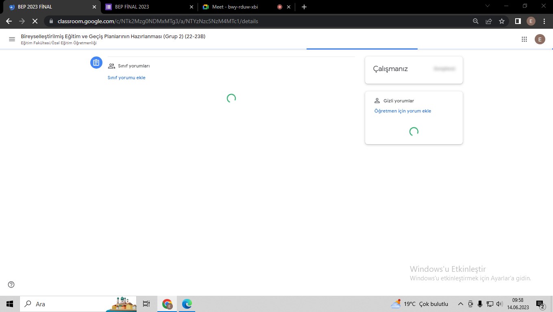The image size is (553, 312).
Task: Click the Gizli yorumlar label
Action: click(398, 101)
